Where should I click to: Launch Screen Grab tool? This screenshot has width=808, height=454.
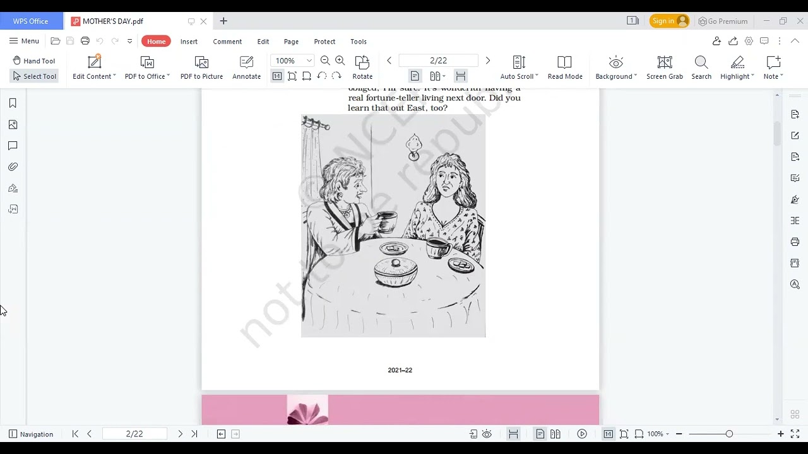[665, 67]
